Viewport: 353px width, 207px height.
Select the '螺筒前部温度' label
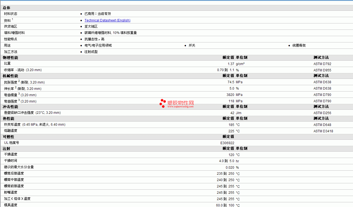pyautogui.click(x=14, y=186)
